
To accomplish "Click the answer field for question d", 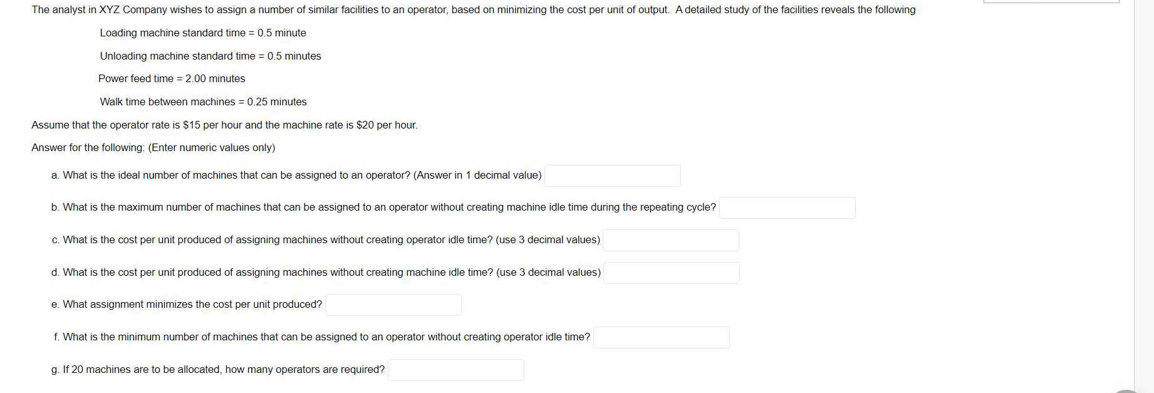I will coord(671,273).
